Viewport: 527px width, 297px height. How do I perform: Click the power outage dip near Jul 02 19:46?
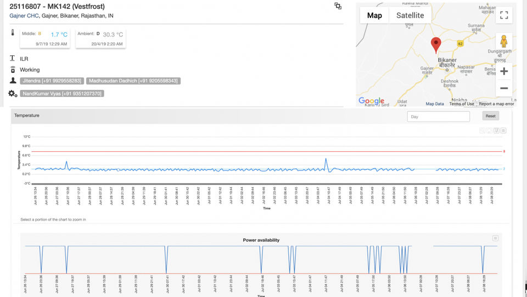[261, 260]
